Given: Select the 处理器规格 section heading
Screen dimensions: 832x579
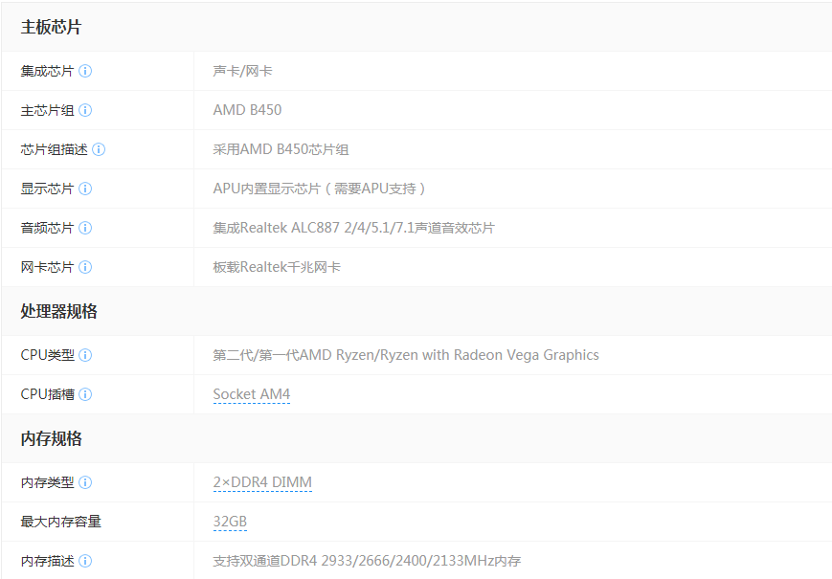Looking at the screenshot, I should [x=59, y=312].
